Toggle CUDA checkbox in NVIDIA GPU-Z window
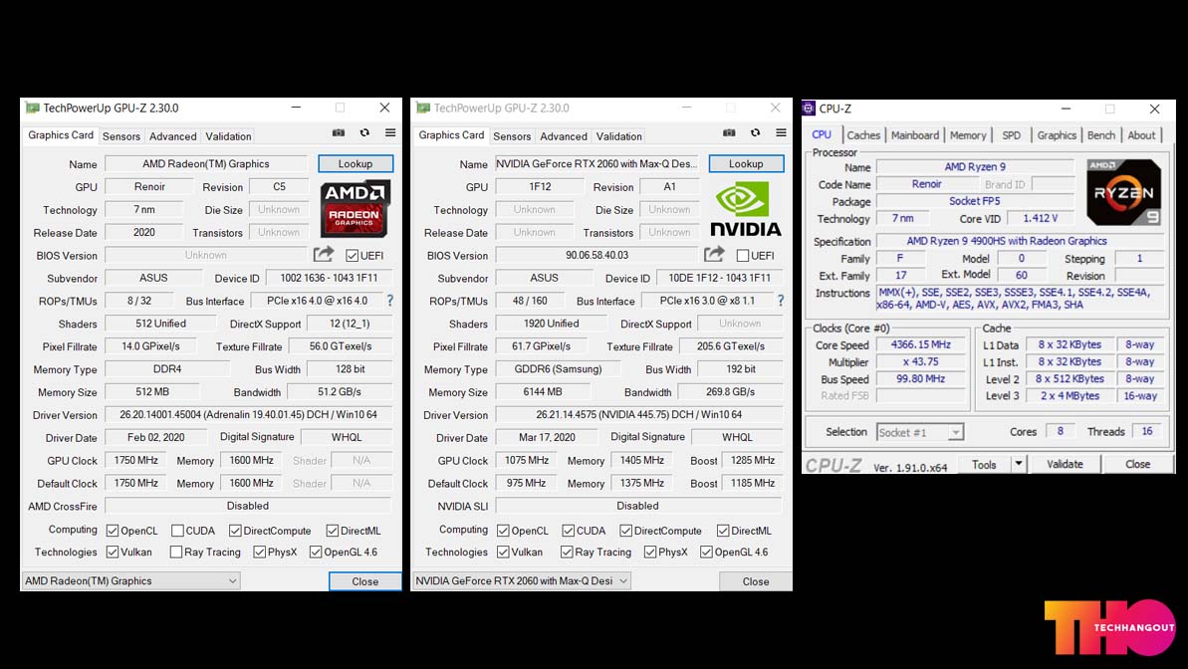 click(x=569, y=531)
